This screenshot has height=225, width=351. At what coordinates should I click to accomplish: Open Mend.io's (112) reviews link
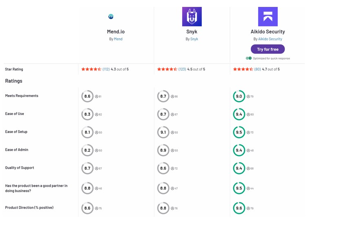coord(106,69)
